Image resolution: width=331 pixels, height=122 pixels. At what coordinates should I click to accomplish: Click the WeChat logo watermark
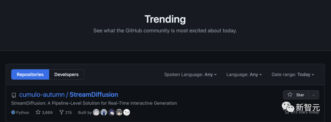[x=287, y=107]
